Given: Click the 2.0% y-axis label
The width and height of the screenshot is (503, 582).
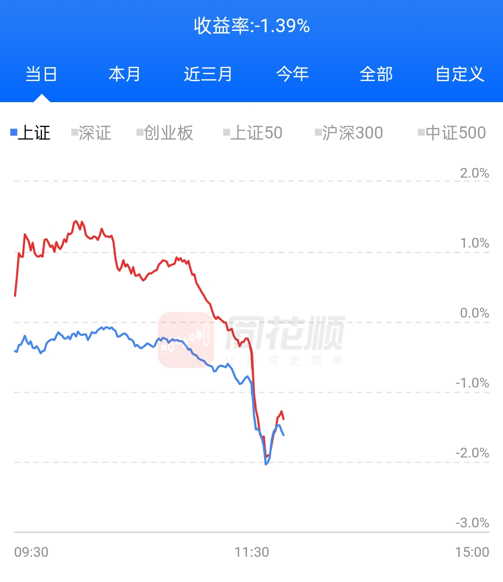Looking at the screenshot, I should point(474,173).
